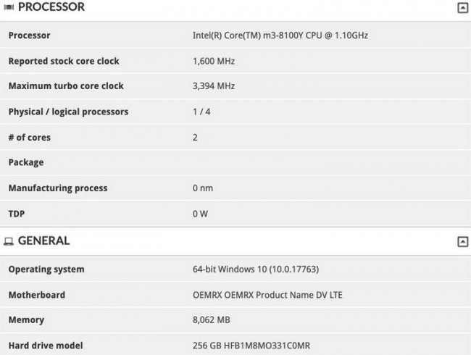Click the Manufacturing process label
The image size is (471, 355).
pyautogui.click(x=58, y=188)
